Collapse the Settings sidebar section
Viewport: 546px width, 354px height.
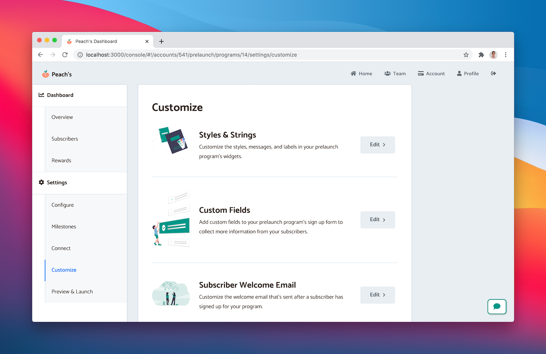click(80, 182)
